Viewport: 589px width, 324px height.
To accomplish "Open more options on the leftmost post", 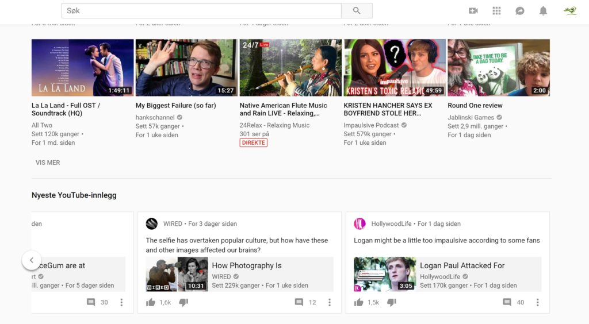I will click(121, 302).
